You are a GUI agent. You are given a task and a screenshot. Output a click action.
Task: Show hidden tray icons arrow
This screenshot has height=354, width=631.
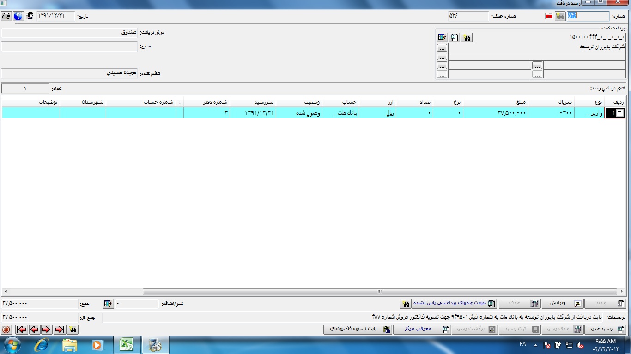coord(535,345)
